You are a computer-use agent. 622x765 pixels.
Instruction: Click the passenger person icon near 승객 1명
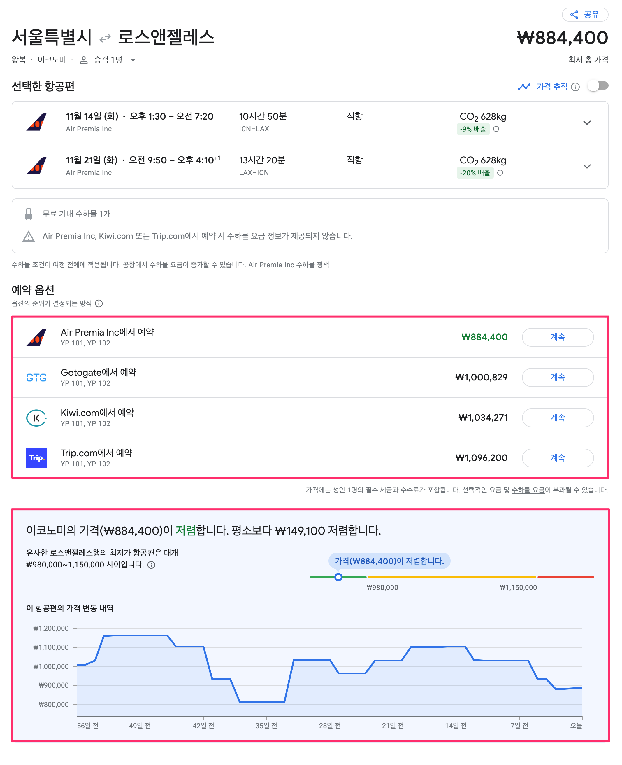tap(83, 60)
